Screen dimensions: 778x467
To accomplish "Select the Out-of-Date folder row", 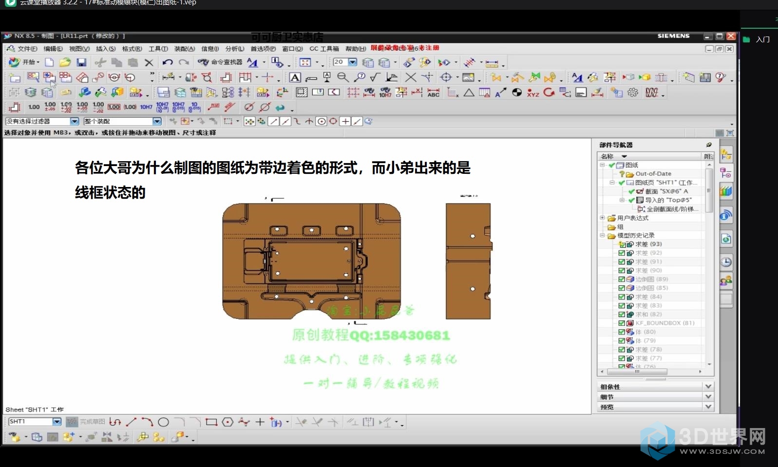I will click(x=653, y=174).
